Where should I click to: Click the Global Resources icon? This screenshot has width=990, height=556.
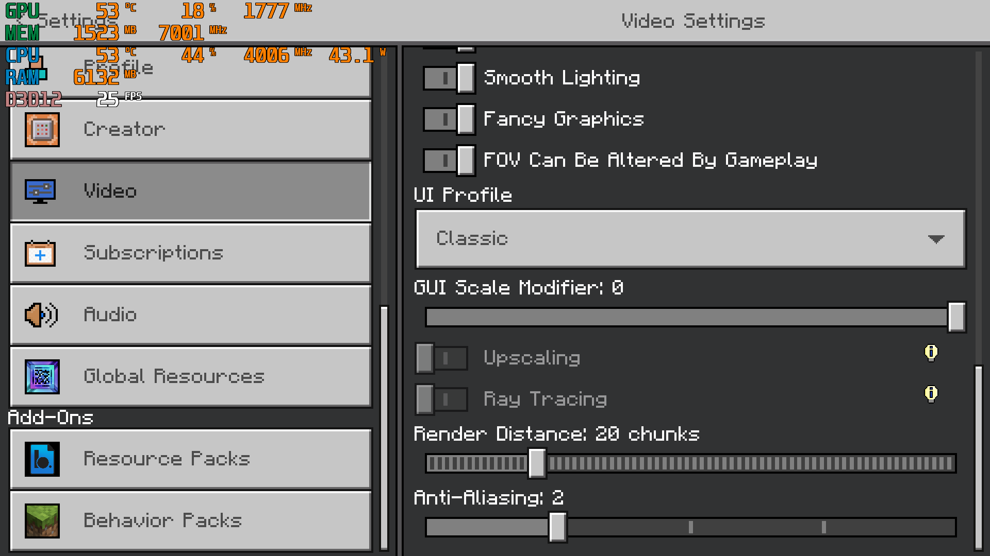[42, 376]
